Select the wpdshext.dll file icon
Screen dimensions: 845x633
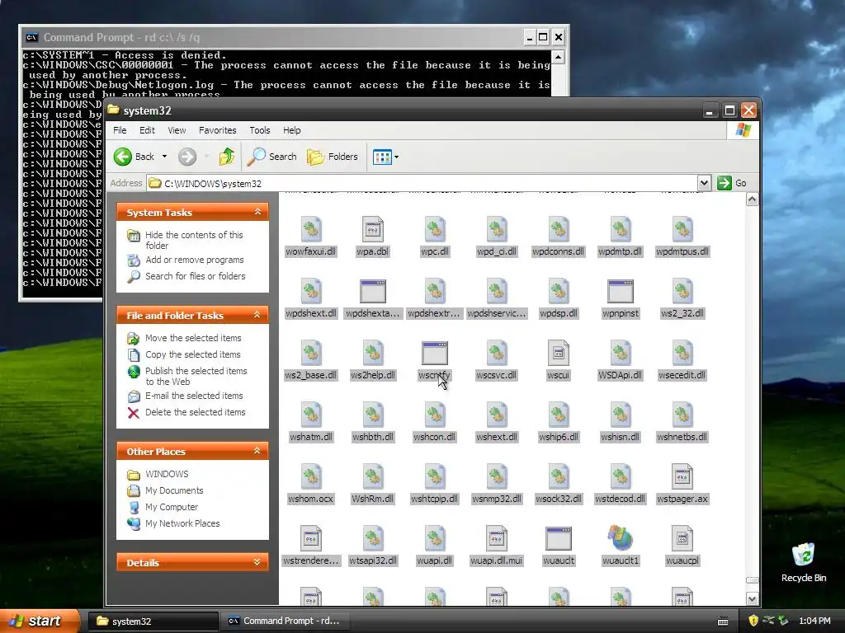click(x=311, y=291)
